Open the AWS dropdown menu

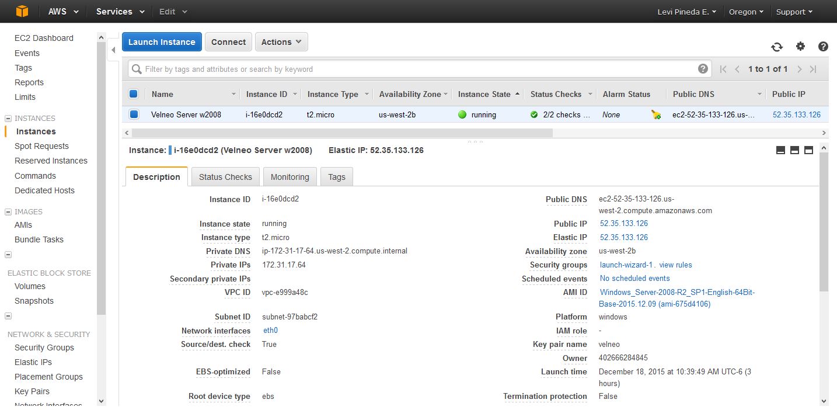pos(64,12)
